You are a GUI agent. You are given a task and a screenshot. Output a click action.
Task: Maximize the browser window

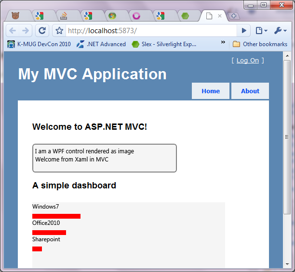pyautogui.click(x=264, y=5)
